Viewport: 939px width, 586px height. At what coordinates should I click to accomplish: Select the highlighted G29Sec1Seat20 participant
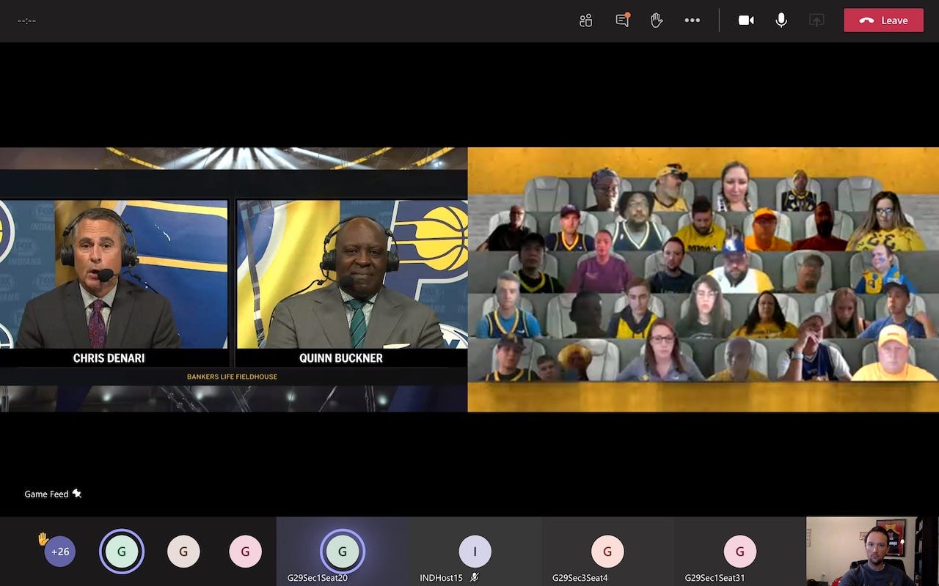[x=341, y=551]
